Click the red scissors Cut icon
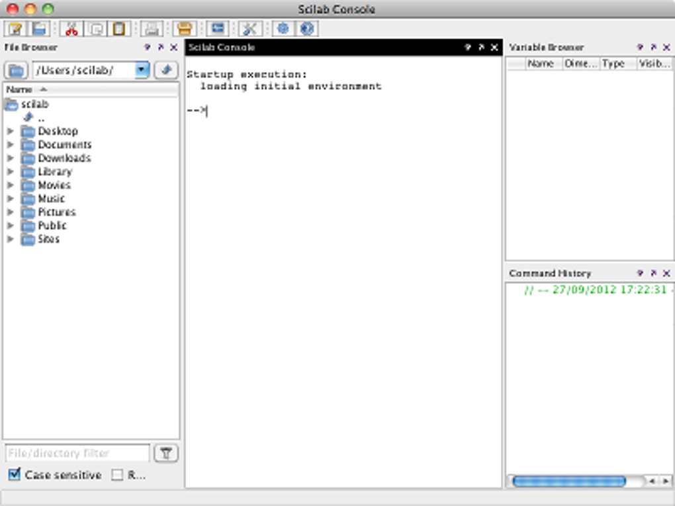Image resolution: width=675 pixels, height=506 pixels. click(x=71, y=29)
